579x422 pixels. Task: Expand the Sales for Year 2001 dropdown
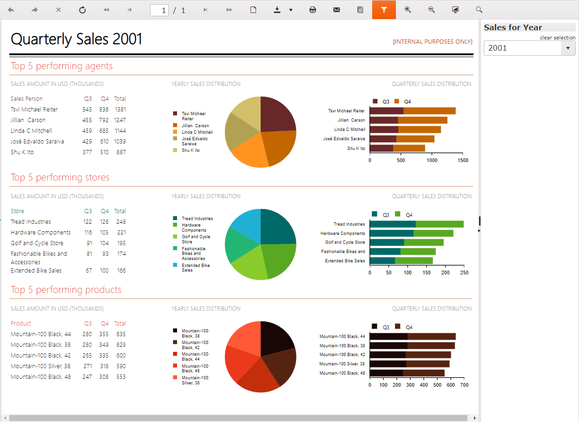tap(567, 48)
